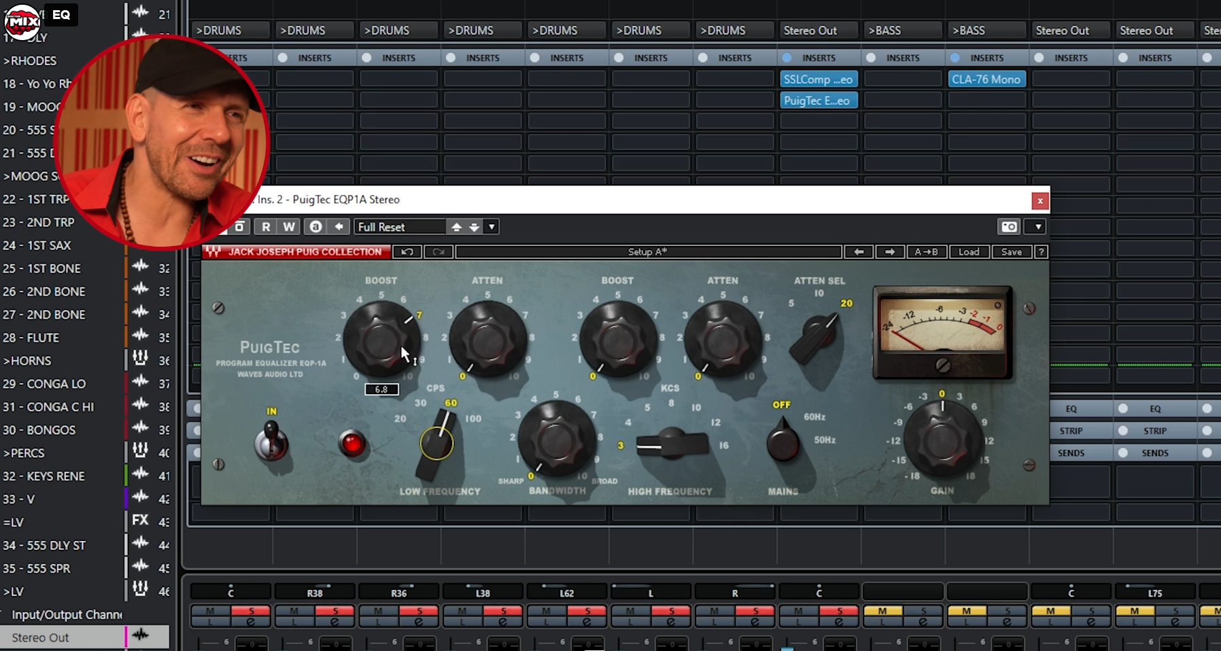Open the dropdown beside the camera icon
This screenshot has height=651, width=1221.
pos(1036,226)
